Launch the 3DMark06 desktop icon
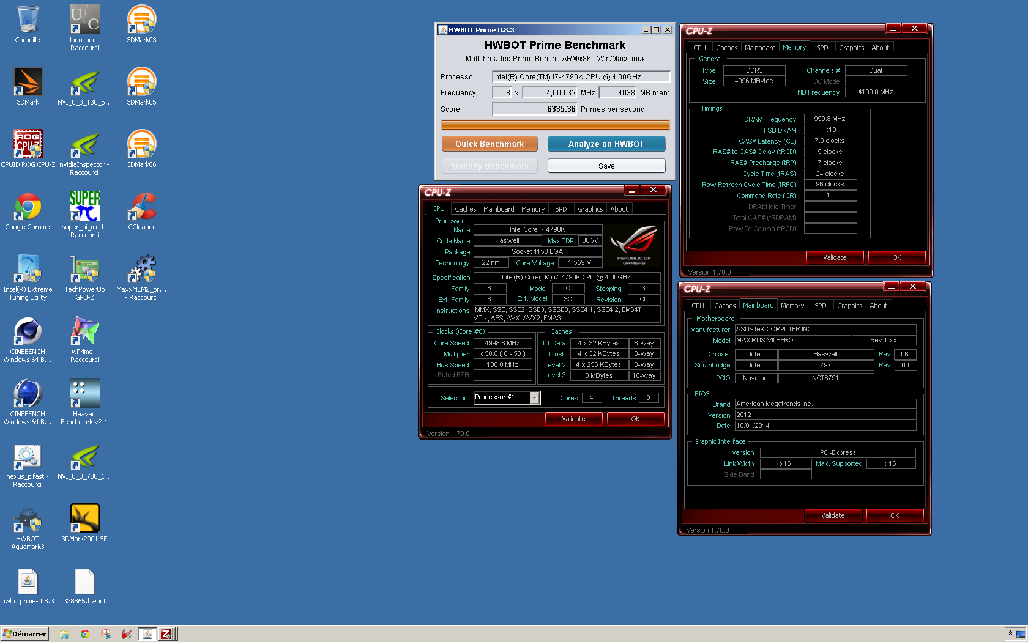 pyautogui.click(x=141, y=144)
